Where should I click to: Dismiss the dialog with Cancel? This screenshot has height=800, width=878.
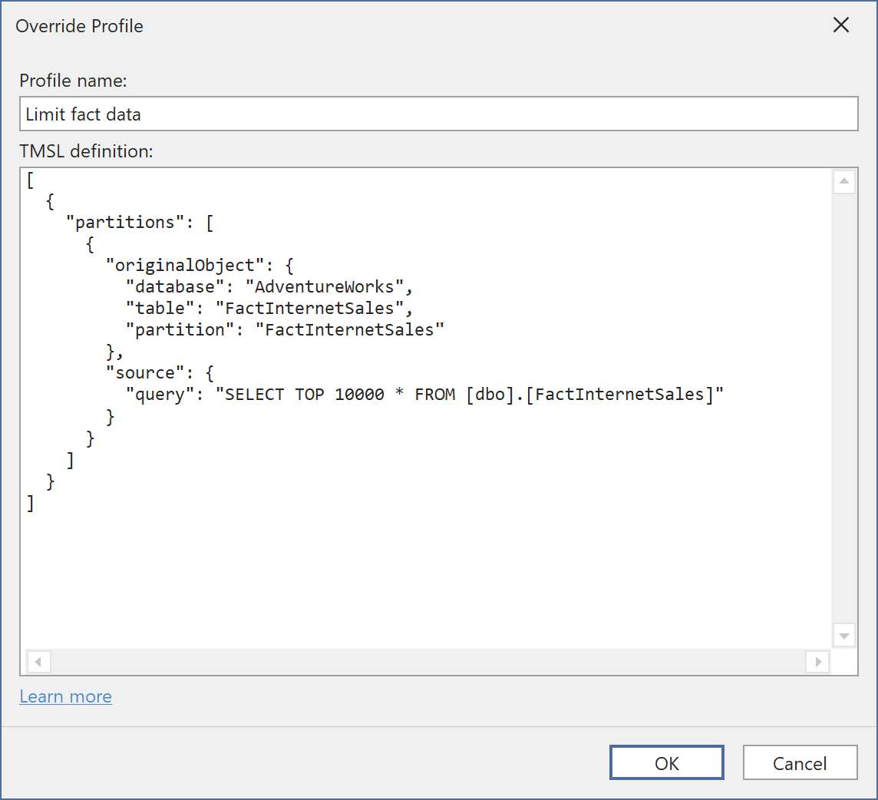[x=800, y=762]
